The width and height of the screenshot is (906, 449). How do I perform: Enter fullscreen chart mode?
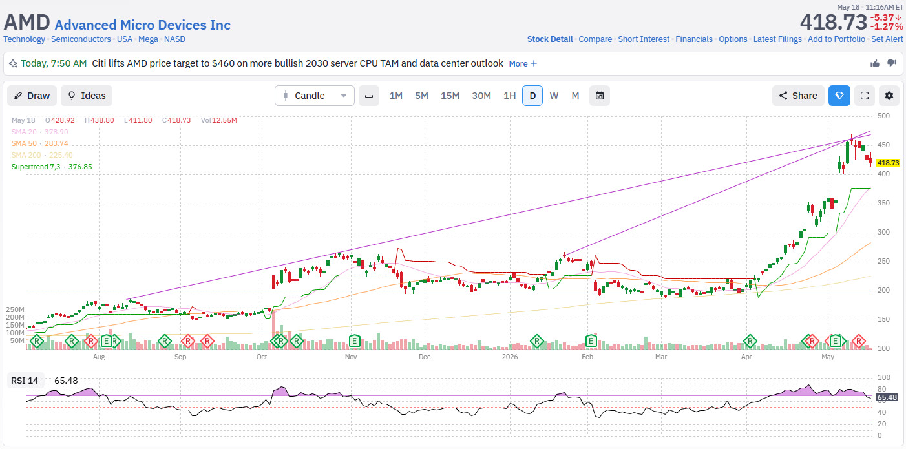click(865, 96)
